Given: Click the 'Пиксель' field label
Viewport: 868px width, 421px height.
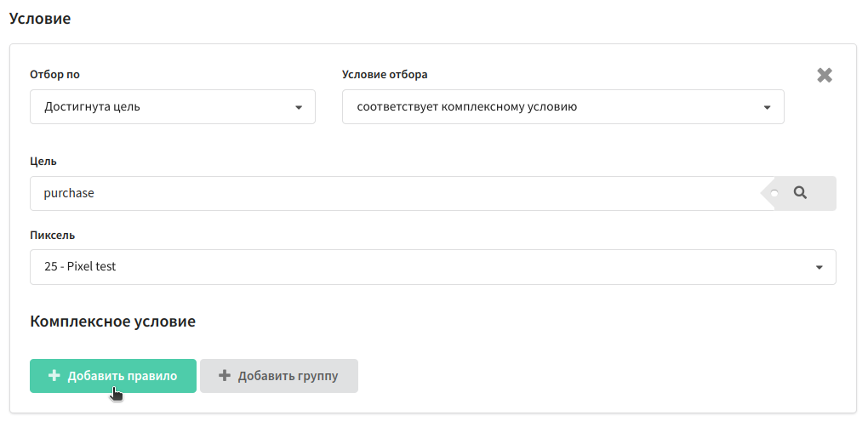Looking at the screenshot, I should (53, 234).
